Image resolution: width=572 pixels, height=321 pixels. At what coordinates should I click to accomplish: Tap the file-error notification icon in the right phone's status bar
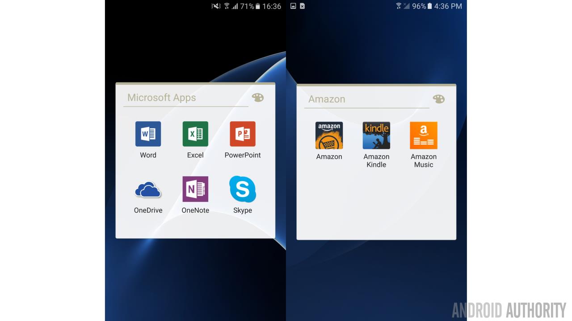coord(303,6)
